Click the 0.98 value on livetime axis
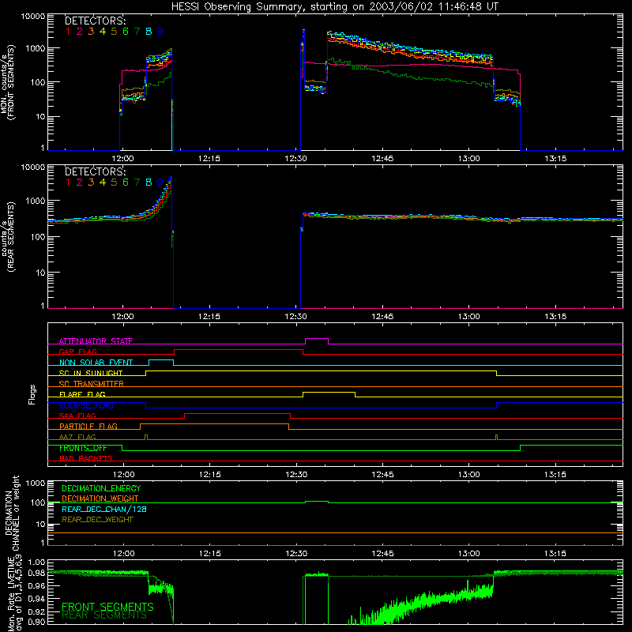632x632 pixels. pos(36,574)
